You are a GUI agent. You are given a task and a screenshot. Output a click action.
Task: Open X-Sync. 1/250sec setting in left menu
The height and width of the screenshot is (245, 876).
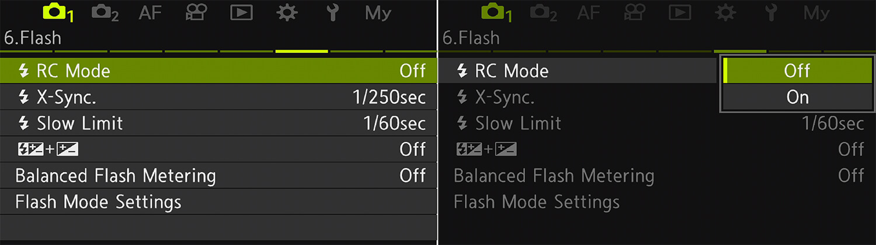click(218, 97)
